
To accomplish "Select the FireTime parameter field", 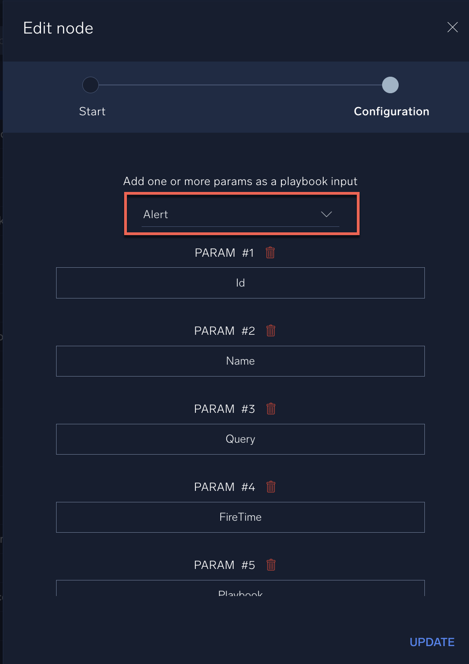I will pos(240,517).
